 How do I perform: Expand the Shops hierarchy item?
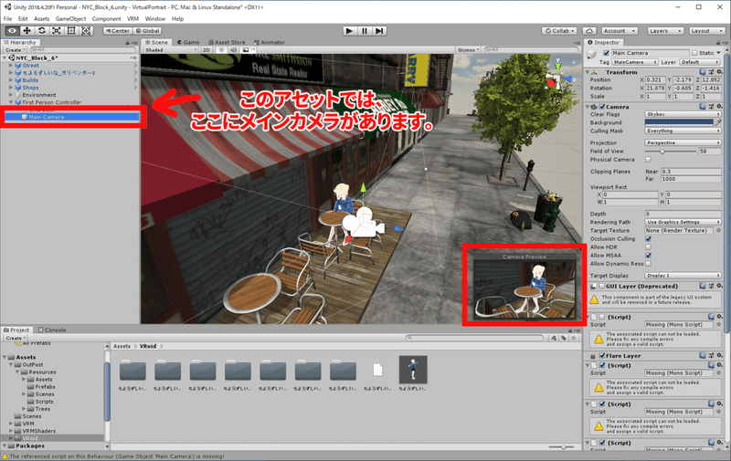click(x=11, y=88)
